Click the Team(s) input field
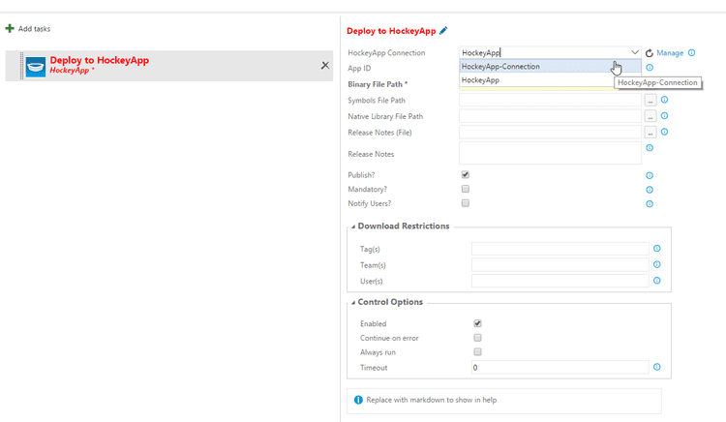This screenshot has width=726, height=422. 560,265
